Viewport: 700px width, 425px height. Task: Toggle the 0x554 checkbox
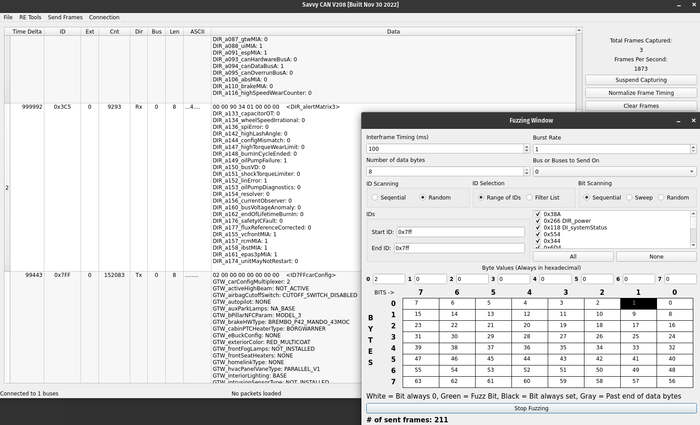(x=538, y=234)
